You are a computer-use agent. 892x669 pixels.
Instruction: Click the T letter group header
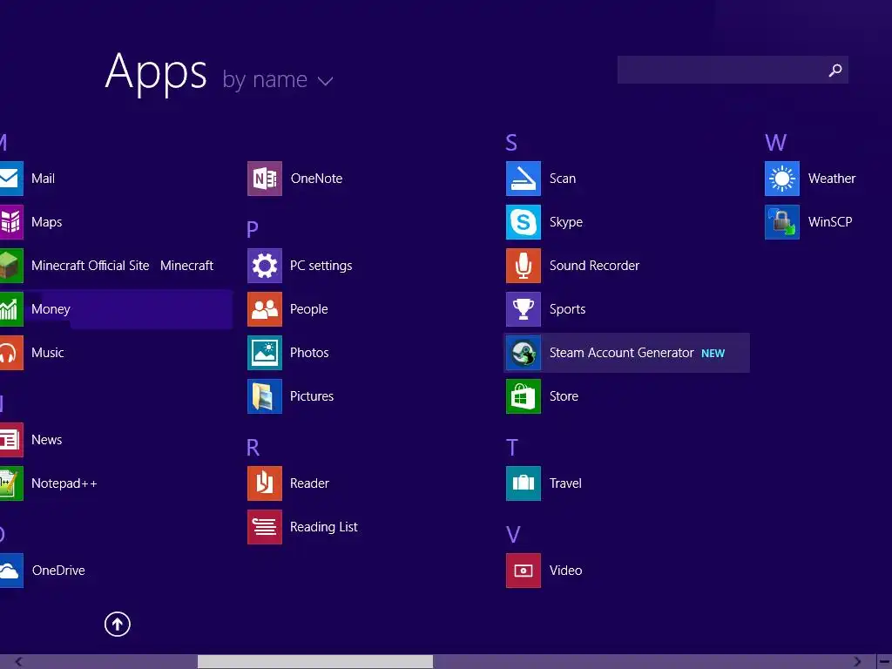click(512, 448)
